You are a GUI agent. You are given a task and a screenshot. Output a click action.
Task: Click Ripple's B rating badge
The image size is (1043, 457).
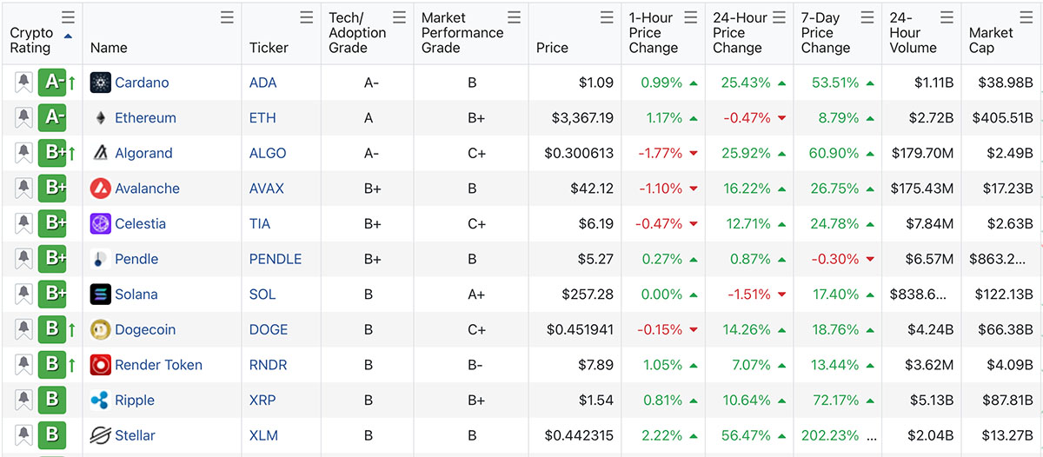[x=53, y=400]
